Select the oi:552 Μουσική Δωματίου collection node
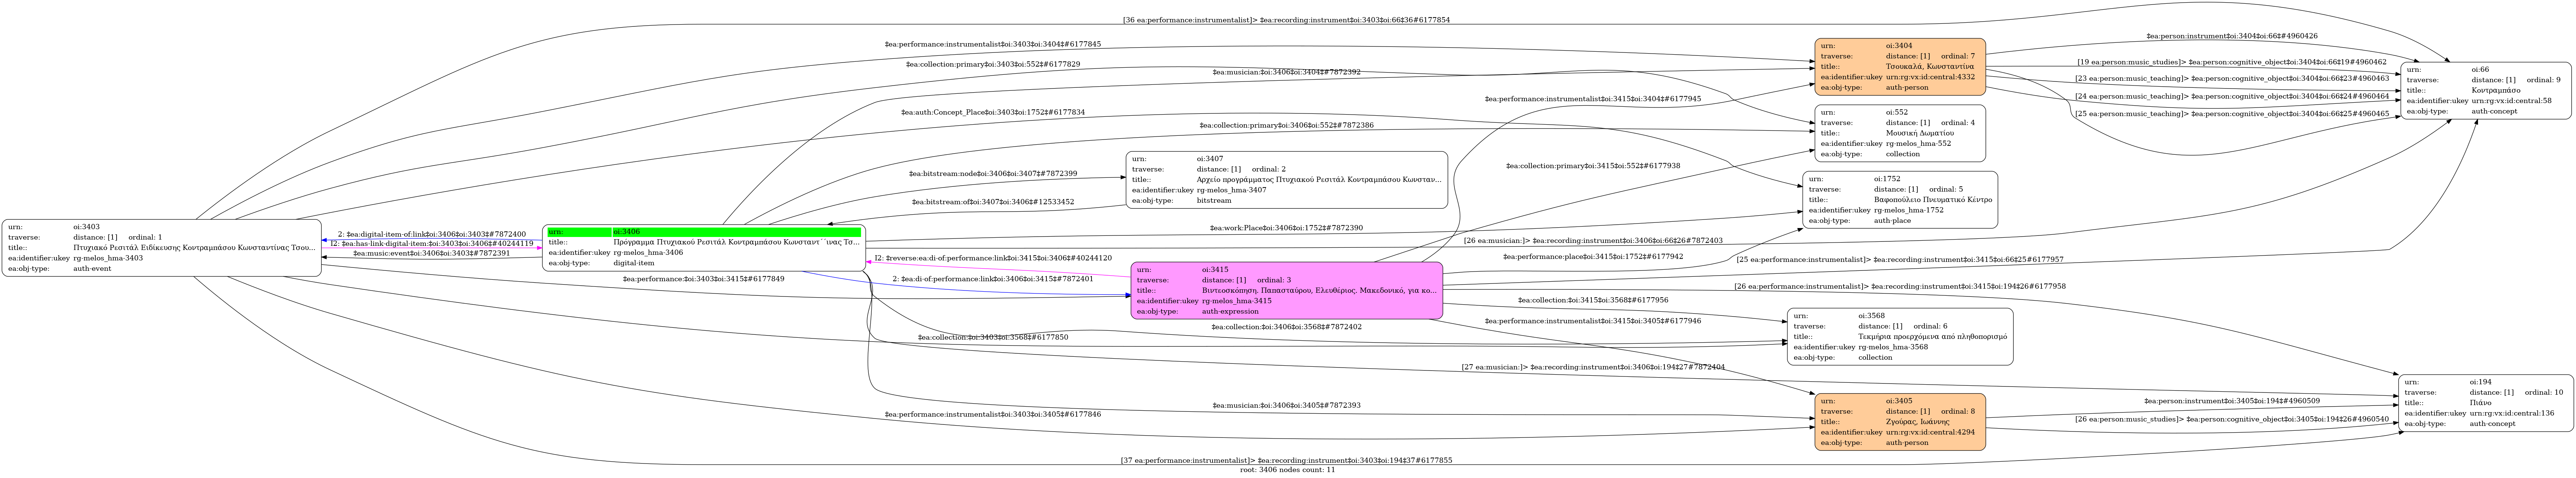 [x=1899, y=133]
